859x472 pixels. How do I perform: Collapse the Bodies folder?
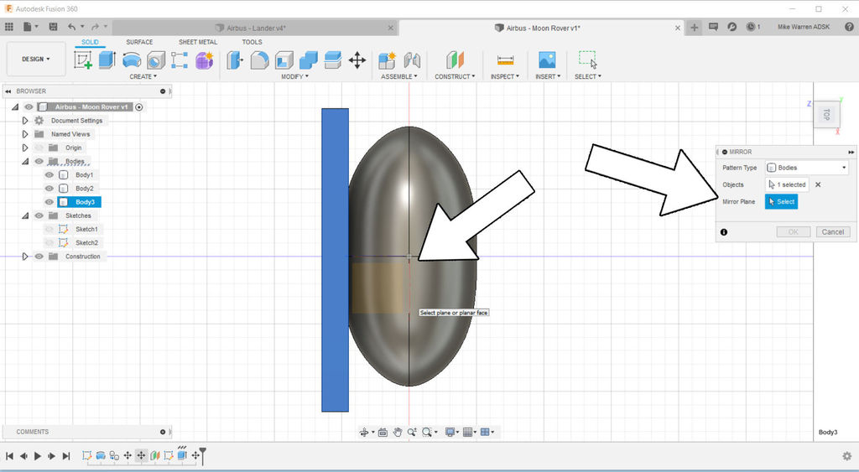[25, 162]
